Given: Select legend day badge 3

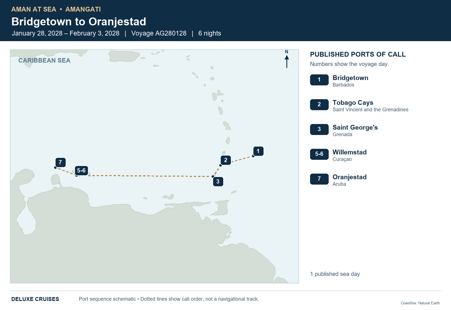Looking at the screenshot, I should point(319,129).
